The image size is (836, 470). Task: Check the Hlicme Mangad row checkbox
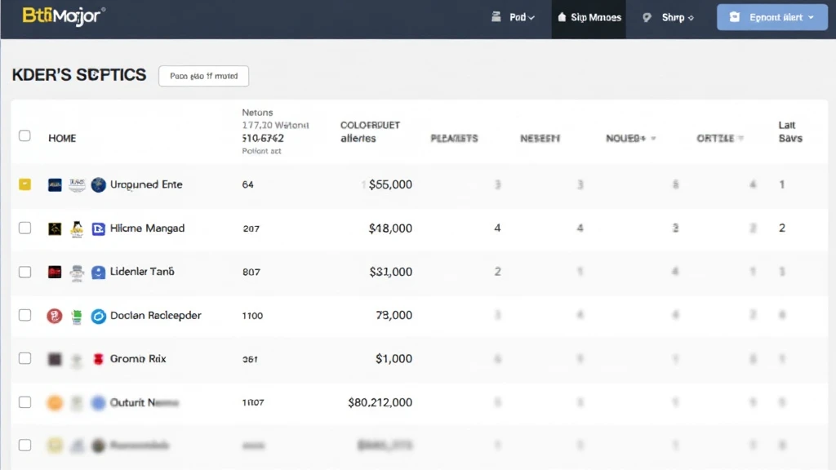pyautogui.click(x=24, y=228)
